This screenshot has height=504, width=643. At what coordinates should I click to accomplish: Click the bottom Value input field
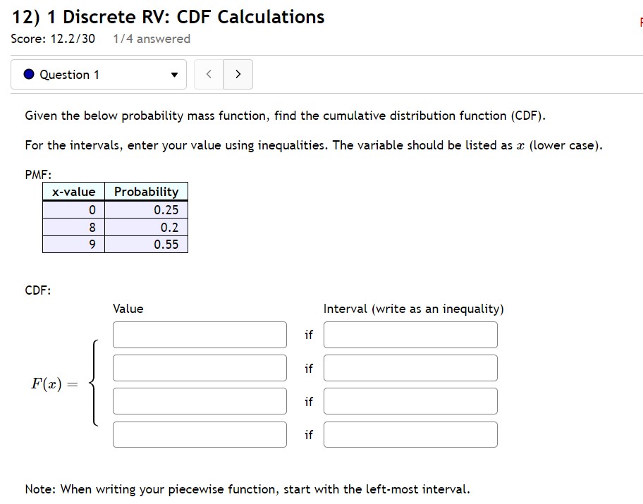pos(199,434)
